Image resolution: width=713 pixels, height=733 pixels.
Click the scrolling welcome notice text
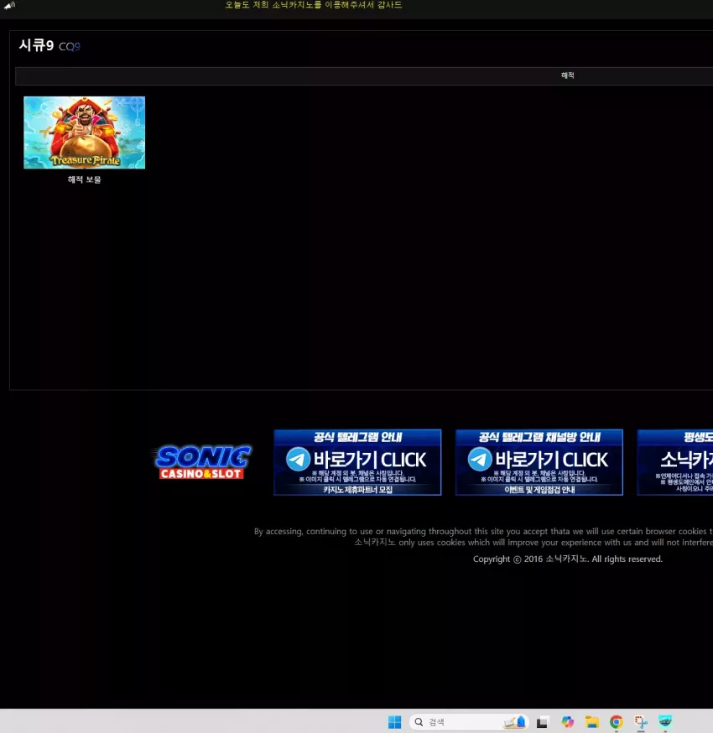[x=313, y=5]
